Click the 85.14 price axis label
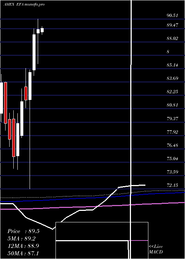Screen dimensions: 185x259 tap(172, 65)
